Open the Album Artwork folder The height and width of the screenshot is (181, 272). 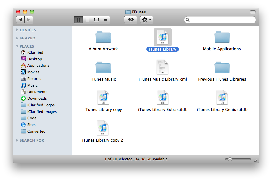(x=103, y=37)
